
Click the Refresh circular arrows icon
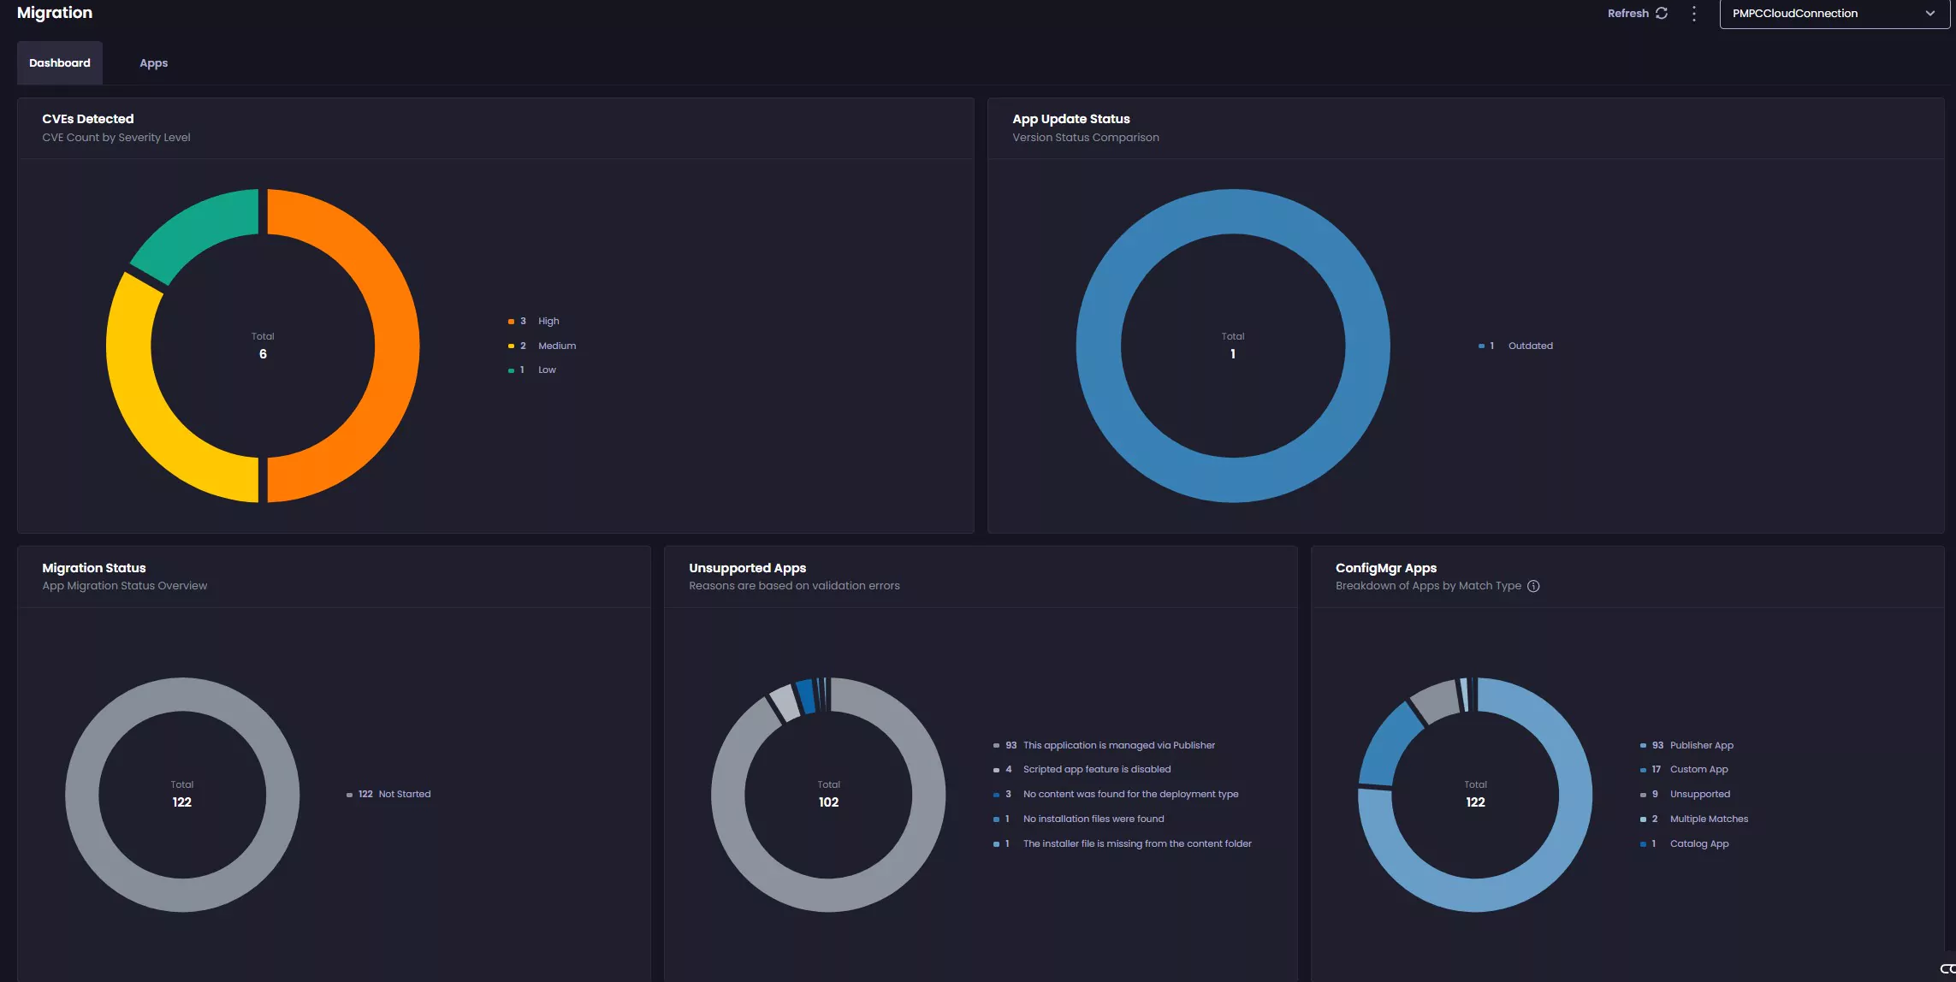click(1662, 13)
